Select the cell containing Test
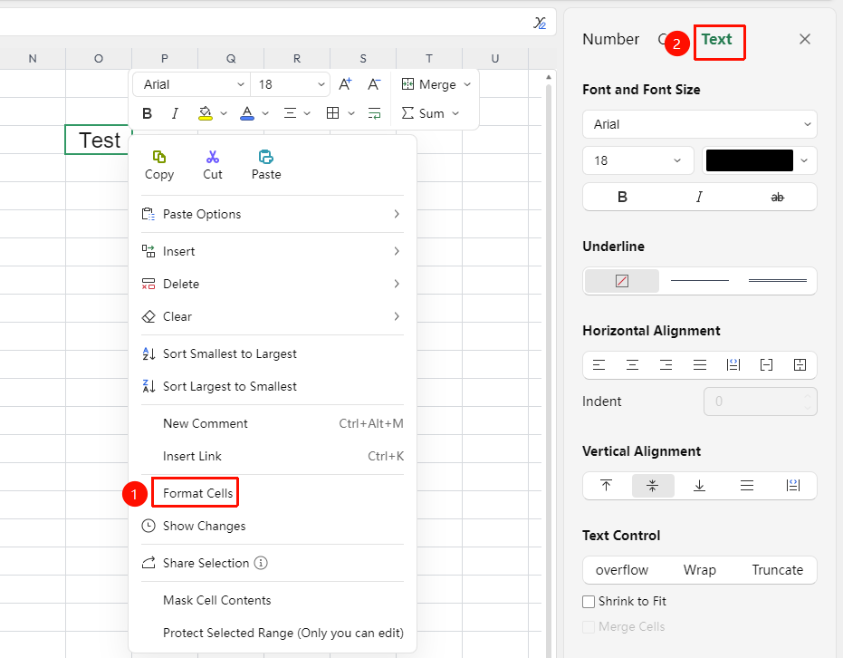The height and width of the screenshot is (658, 843). pyautogui.click(x=99, y=140)
